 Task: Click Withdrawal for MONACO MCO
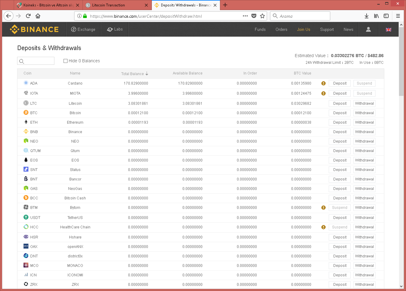click(364, 266)
